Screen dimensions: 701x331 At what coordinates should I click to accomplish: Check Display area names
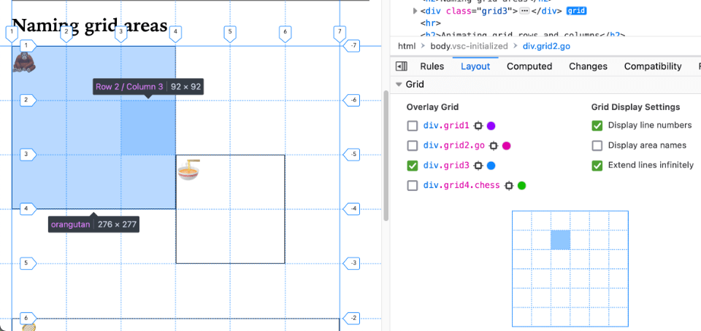(597, 145)
